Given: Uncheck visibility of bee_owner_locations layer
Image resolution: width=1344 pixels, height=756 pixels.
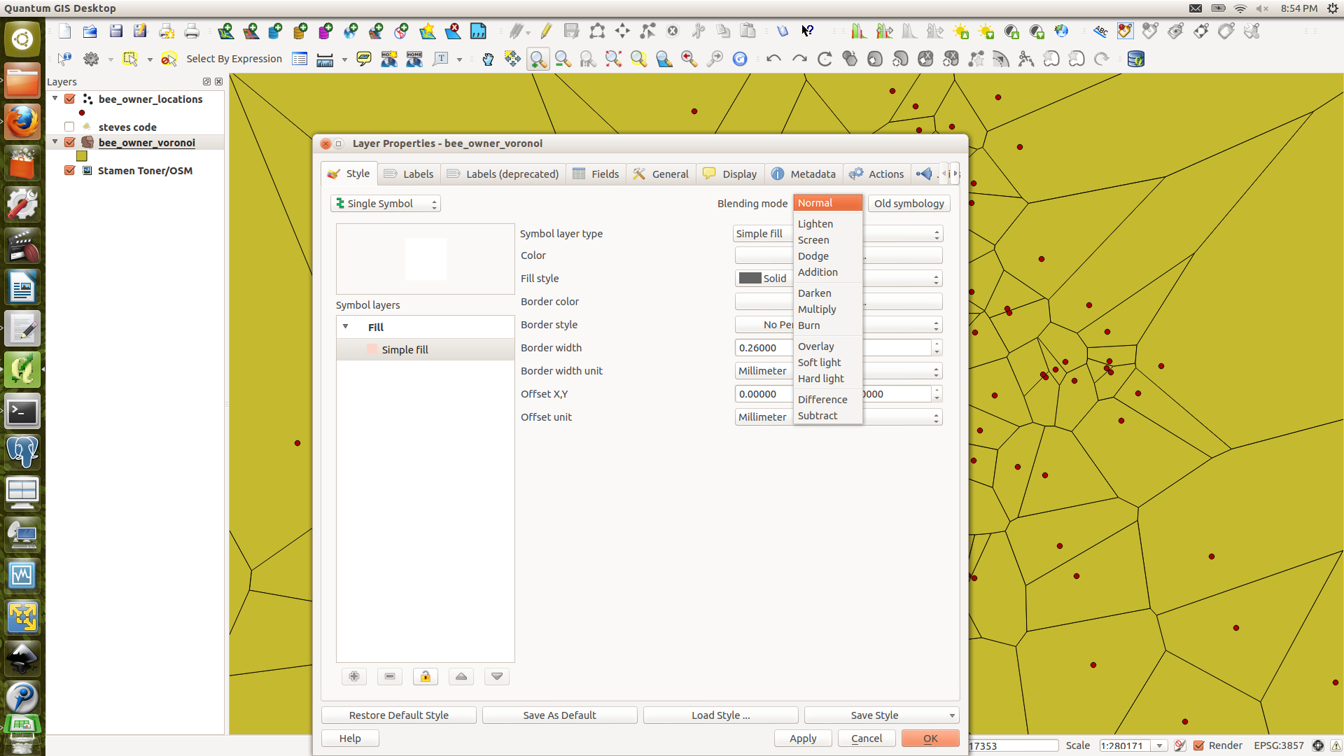Looking at the screenshot, I should coord(69,99).
